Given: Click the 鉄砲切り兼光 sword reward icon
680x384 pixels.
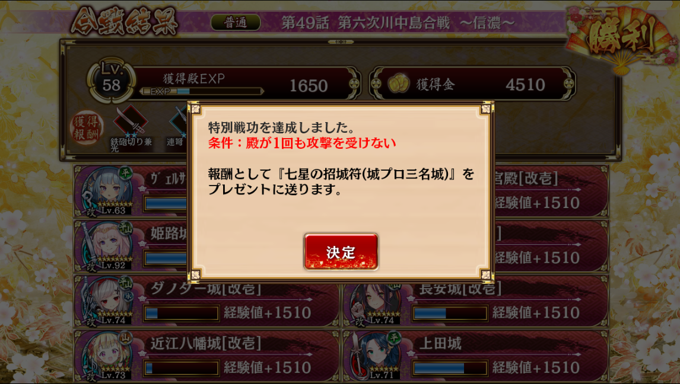Looking at the screenshot, I should click(x=130, y=121).
